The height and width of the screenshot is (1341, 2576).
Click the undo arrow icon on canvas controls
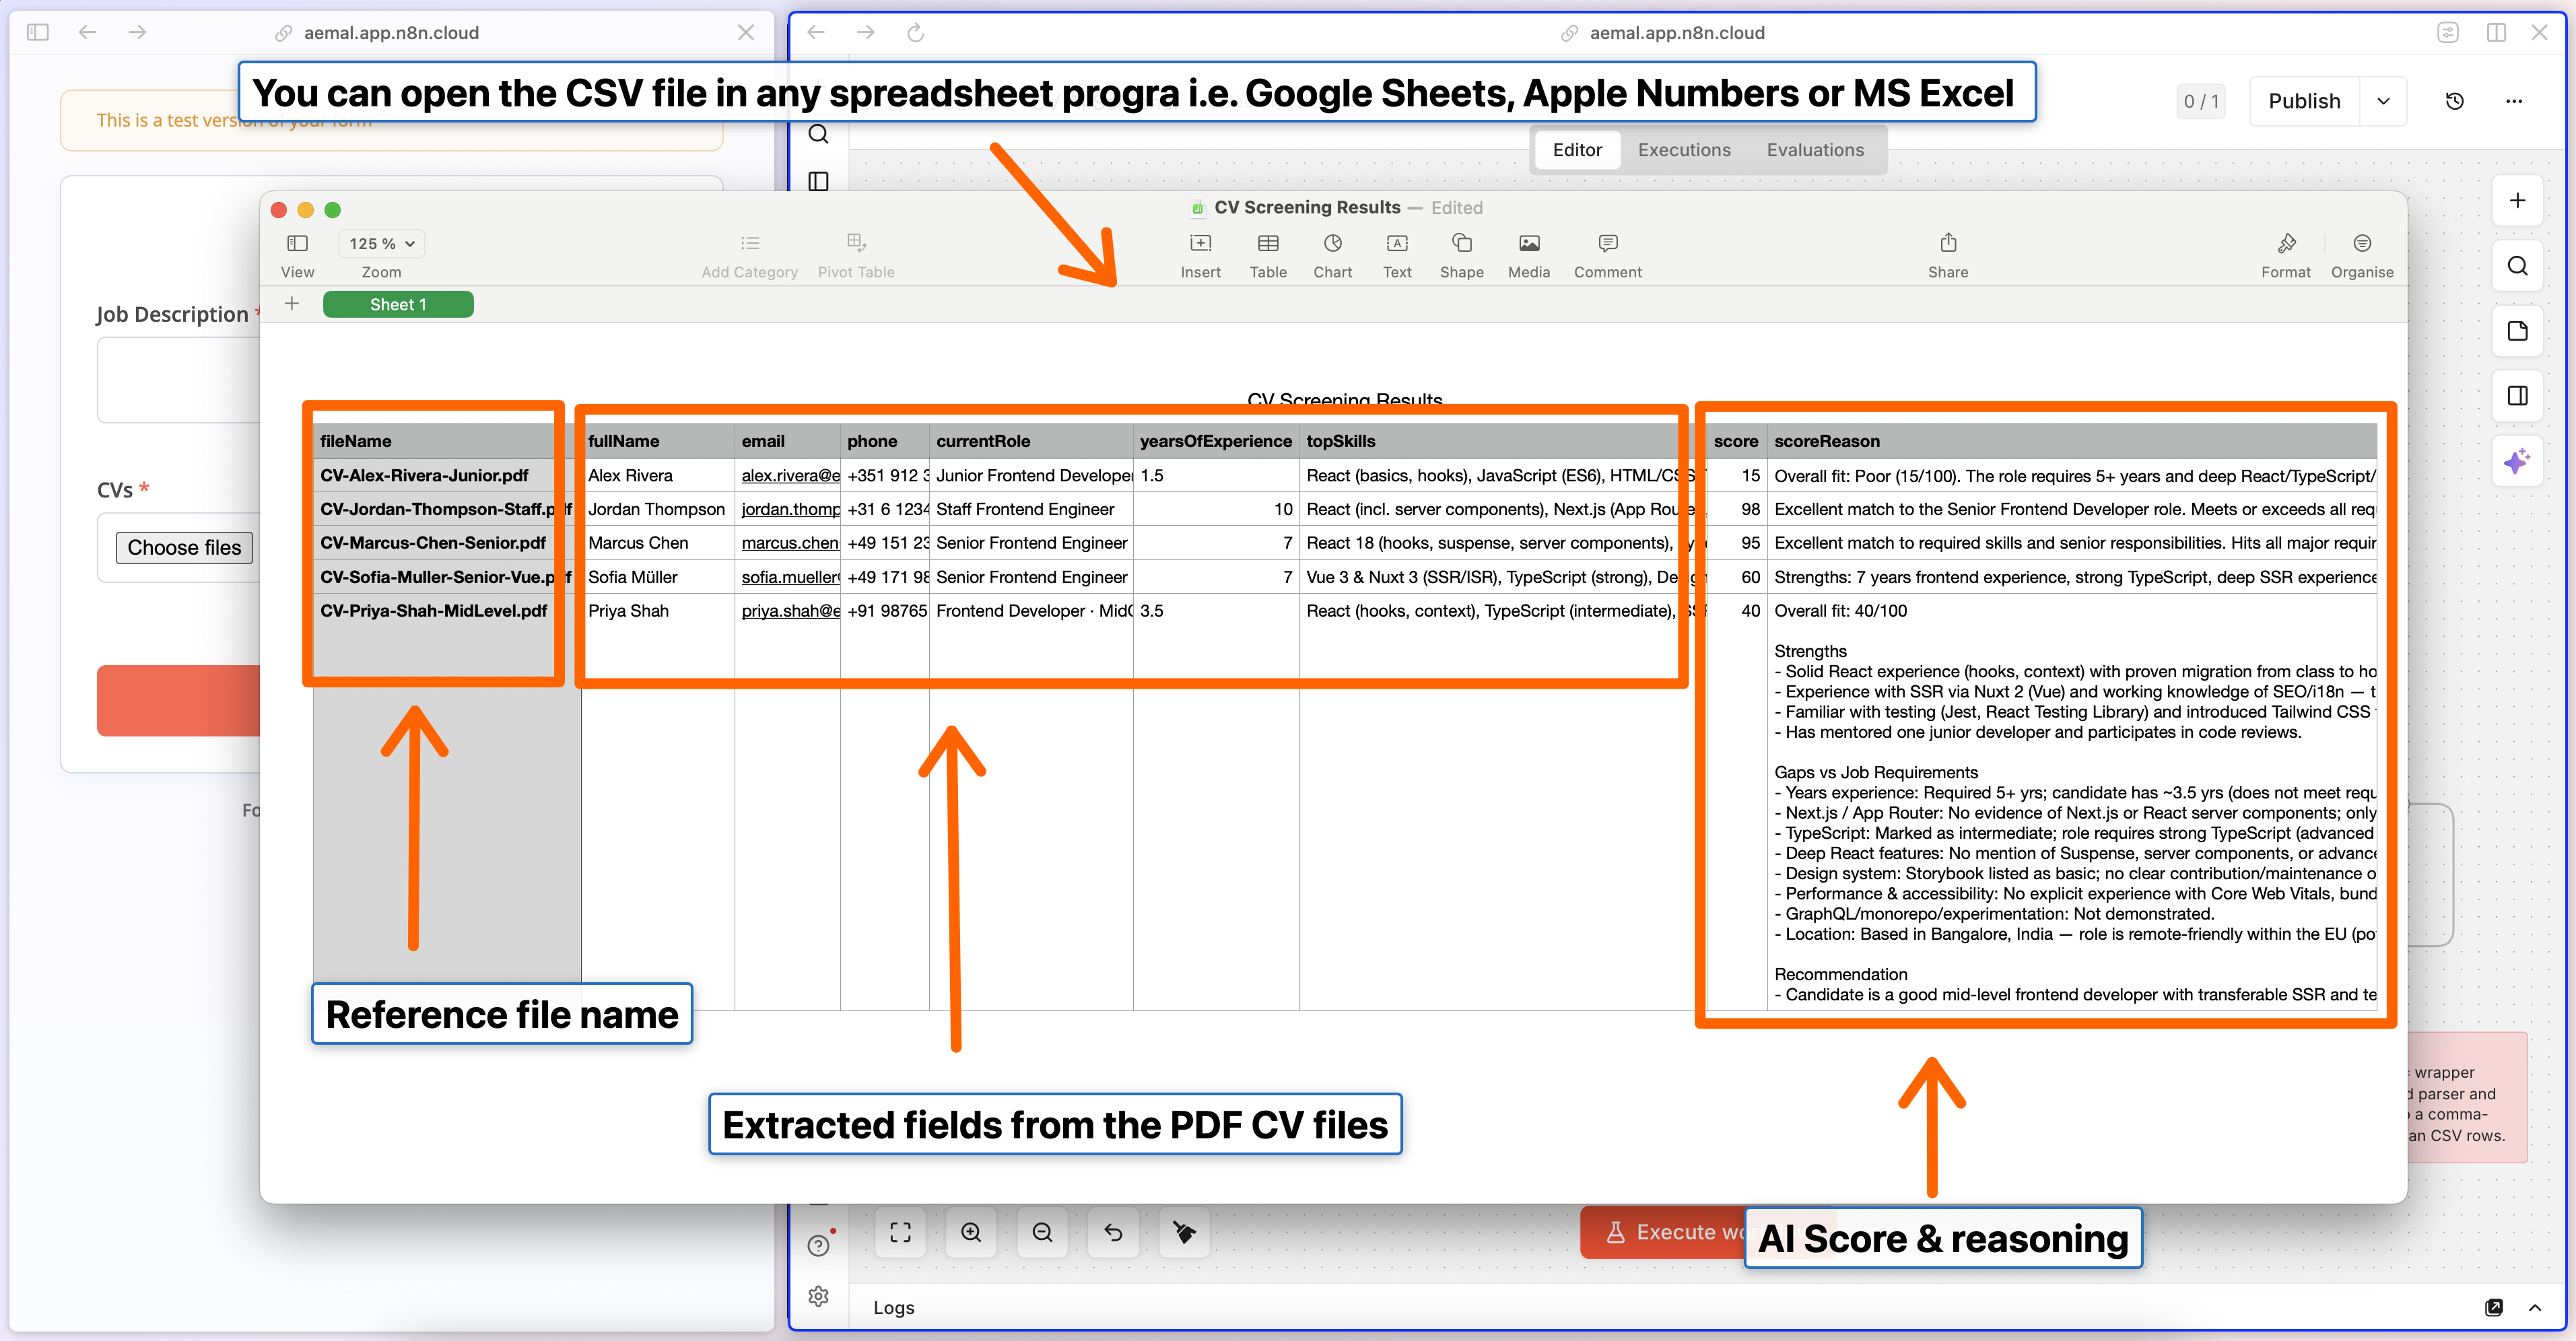click(x=1113, y=1232)
